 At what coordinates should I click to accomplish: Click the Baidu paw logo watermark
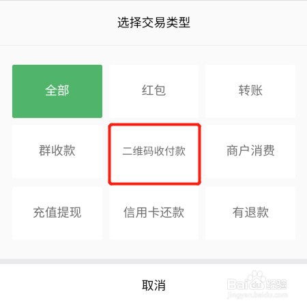[x=257, y=280]
